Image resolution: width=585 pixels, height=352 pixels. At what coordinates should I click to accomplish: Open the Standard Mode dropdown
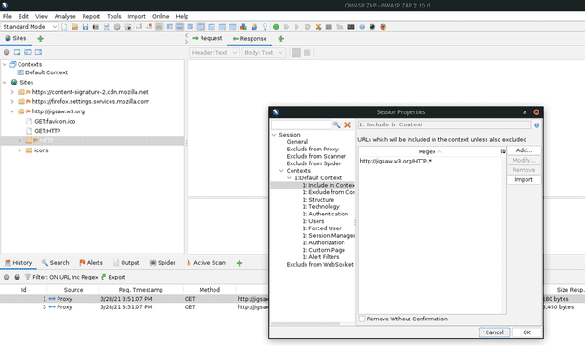tap(30, 27)
